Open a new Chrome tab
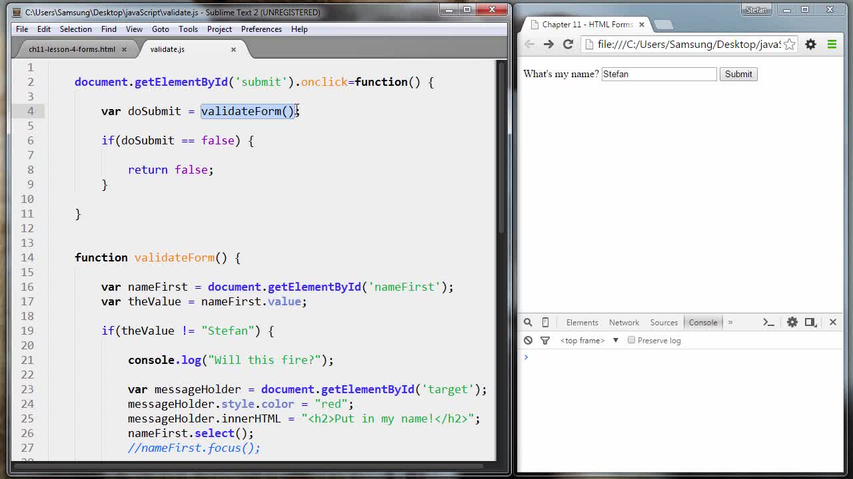853x479 pixels. (663, 25)
